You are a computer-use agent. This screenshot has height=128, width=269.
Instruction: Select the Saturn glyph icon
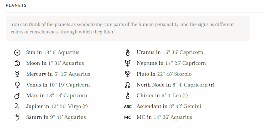click(17, 117)
